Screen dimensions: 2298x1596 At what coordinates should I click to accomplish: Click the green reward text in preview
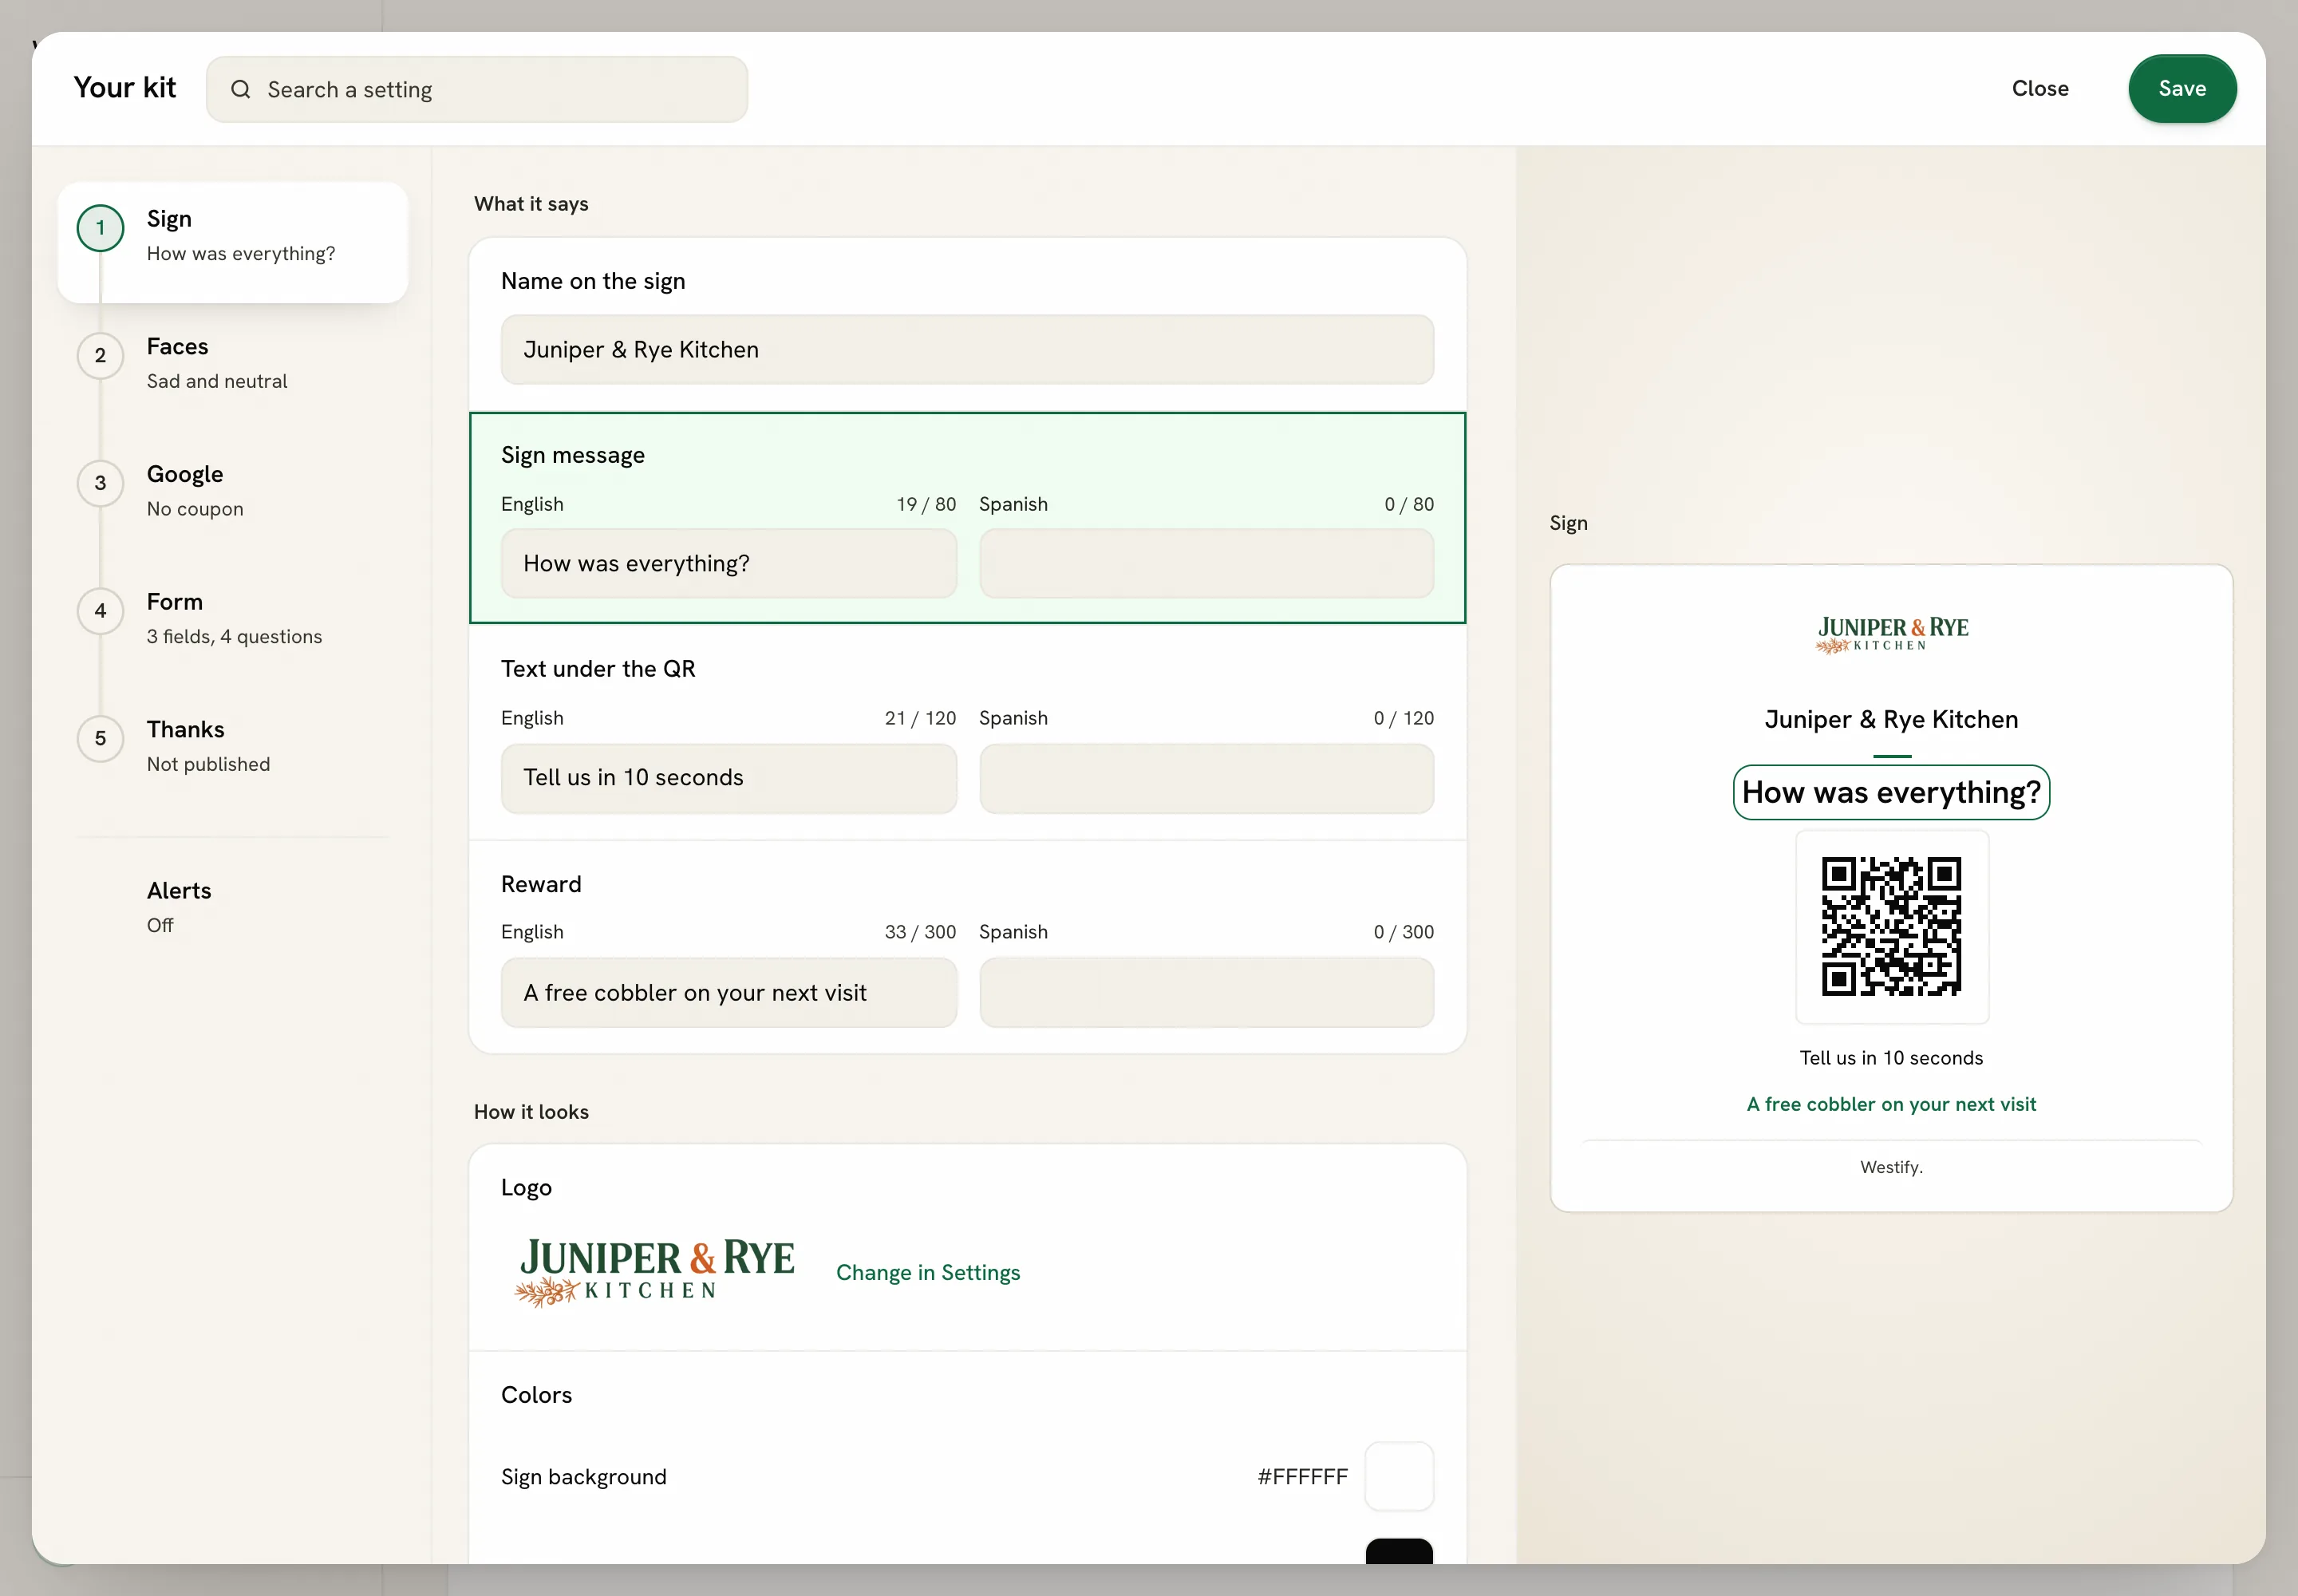point(1891,1105)
